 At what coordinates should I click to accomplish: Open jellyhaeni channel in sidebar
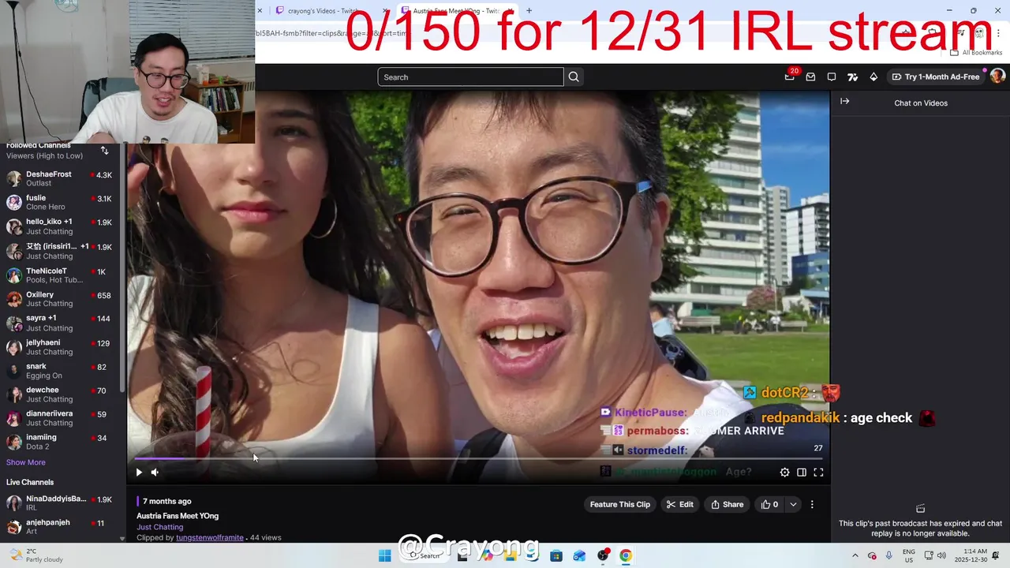tap(61, 347)
